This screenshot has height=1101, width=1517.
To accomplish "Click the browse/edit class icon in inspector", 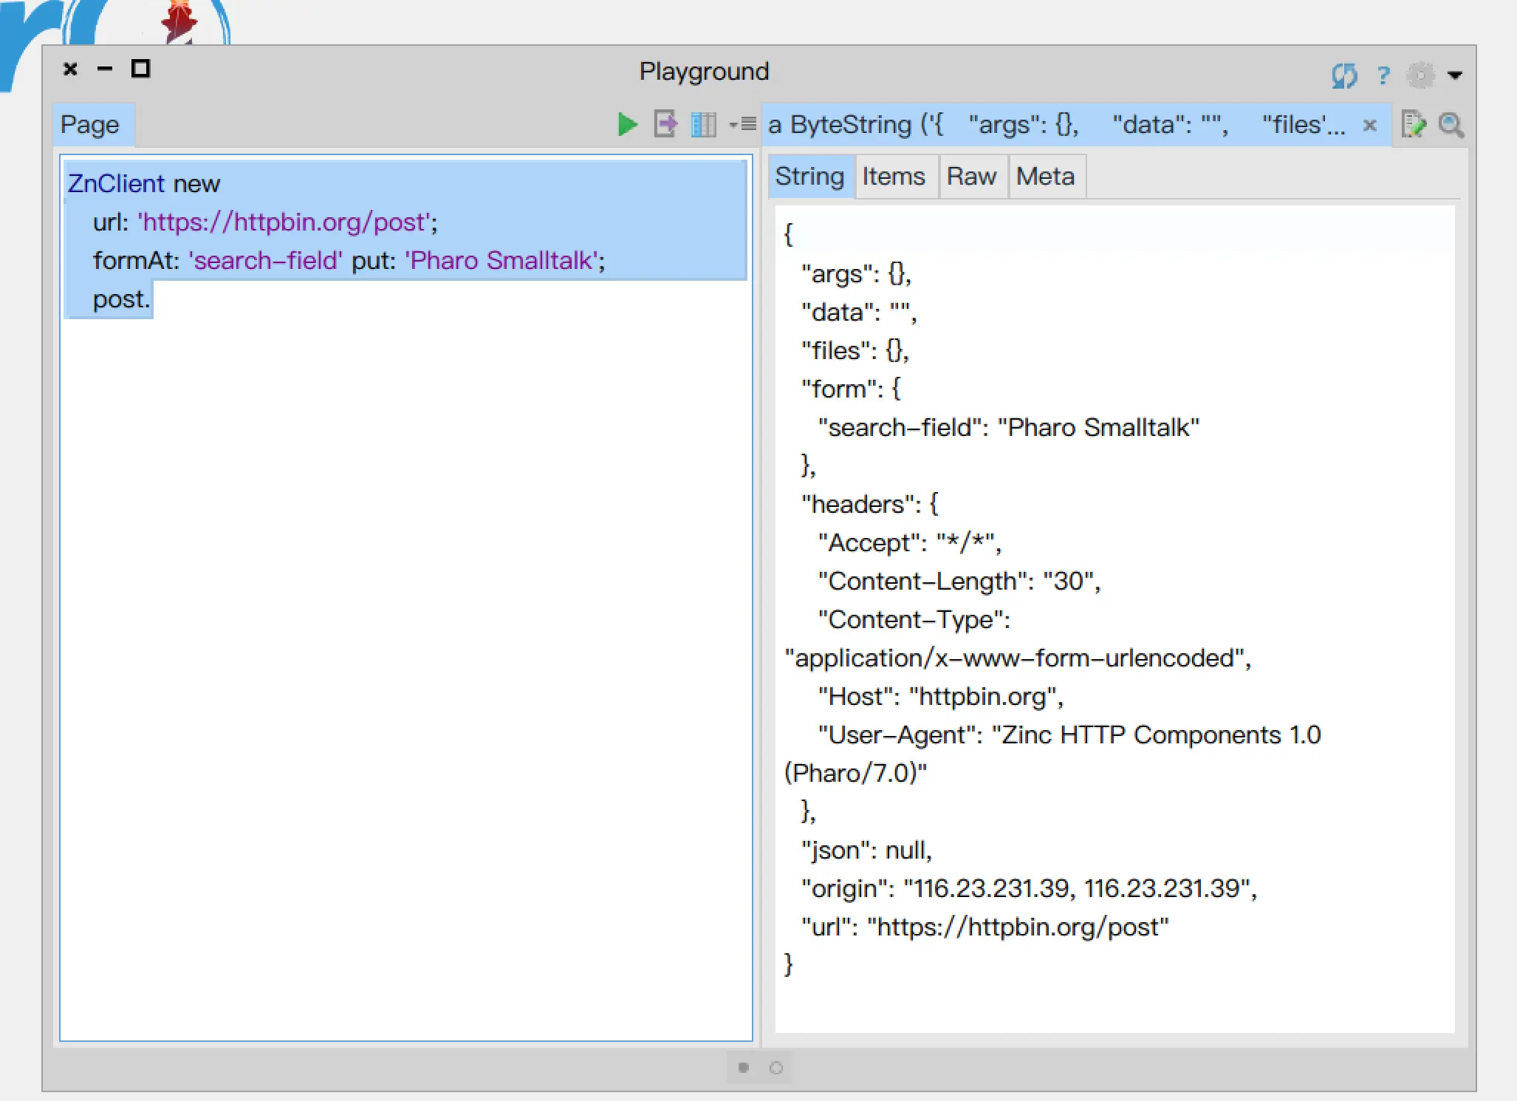I will tap(1413, 124).
